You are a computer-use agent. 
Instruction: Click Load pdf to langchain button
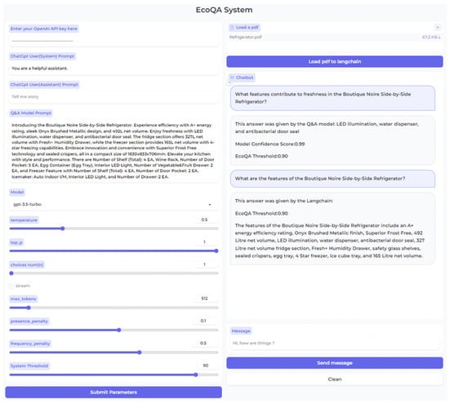335,61
